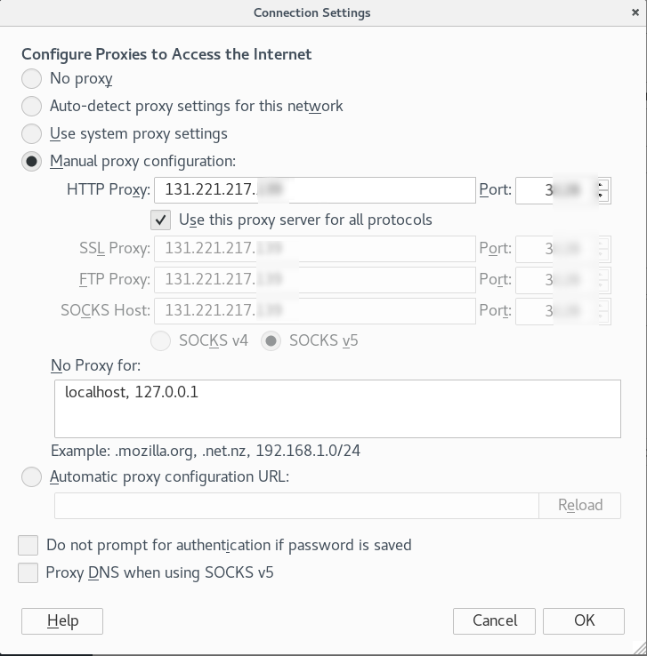Uncheck Use this proxy server for all protocols
The width and height of the screenshot is (647, 656).
161,220
